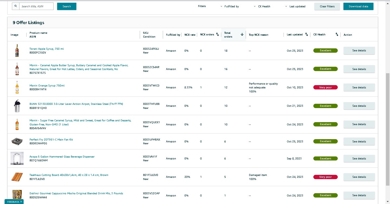
Task: Open BUNN Airpot product thumbnail
Action: [17, 106]
